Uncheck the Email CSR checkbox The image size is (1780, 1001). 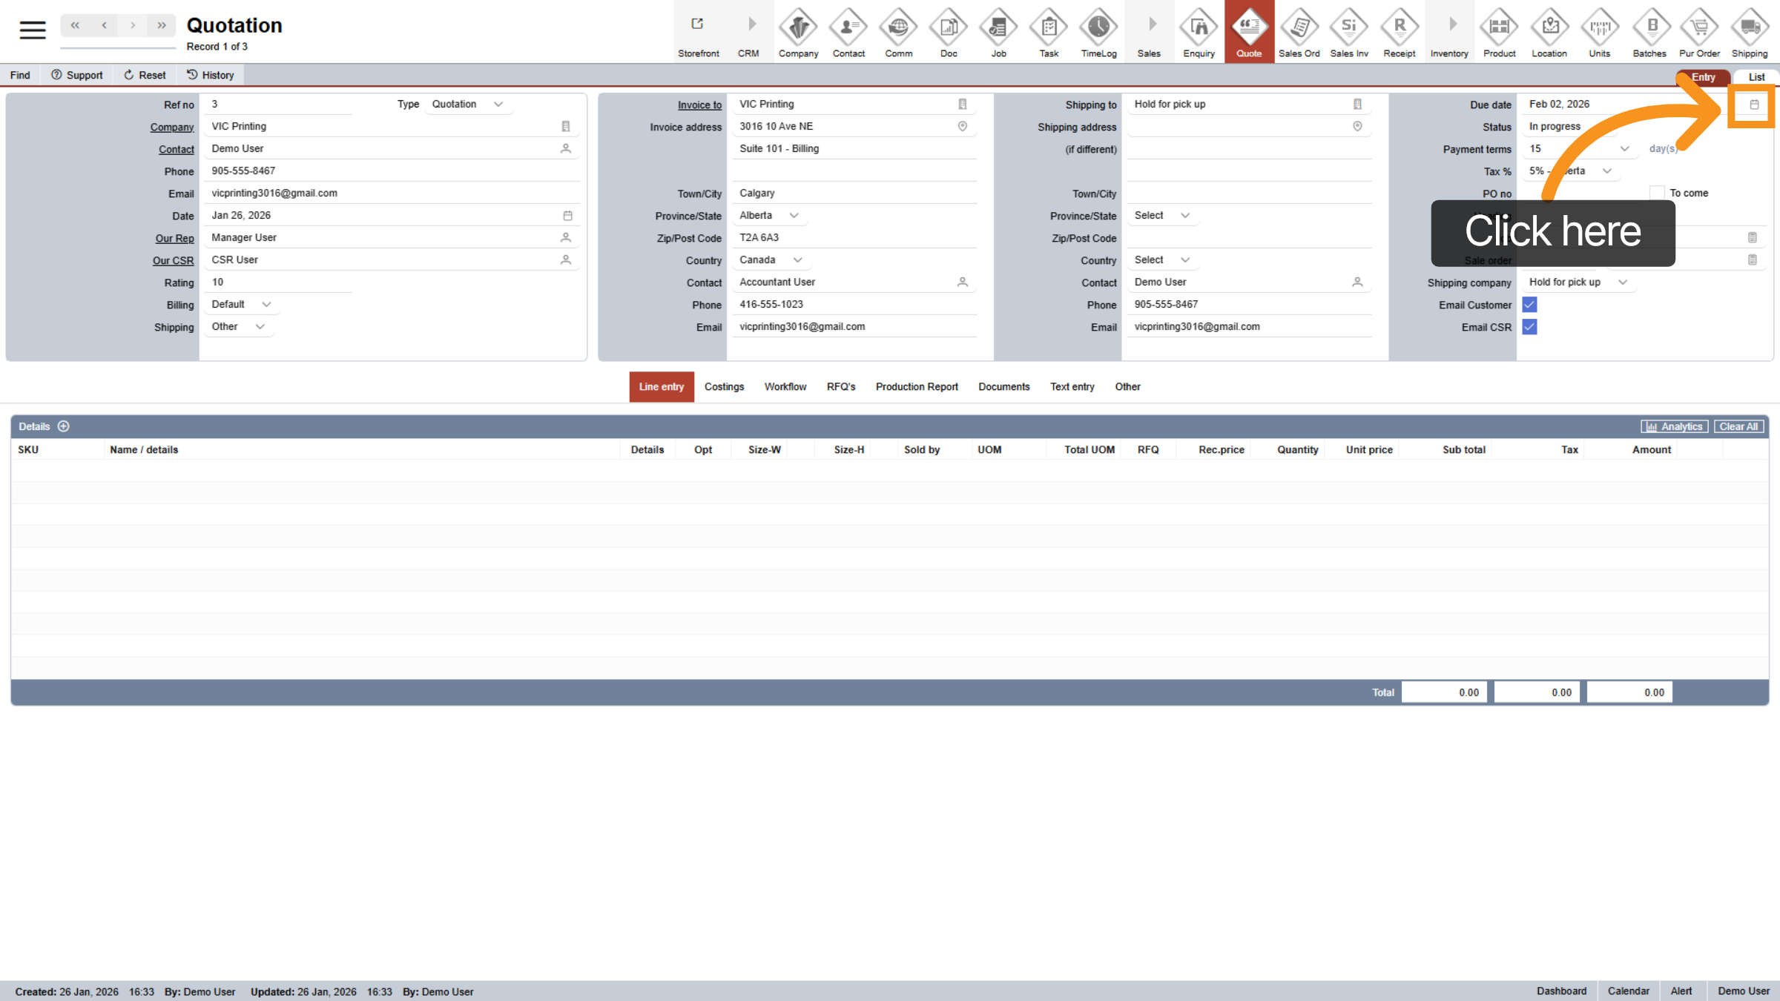tap(1529, 327)
